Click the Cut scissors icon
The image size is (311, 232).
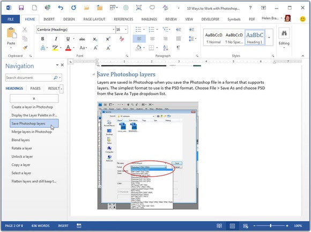(25, 30)
